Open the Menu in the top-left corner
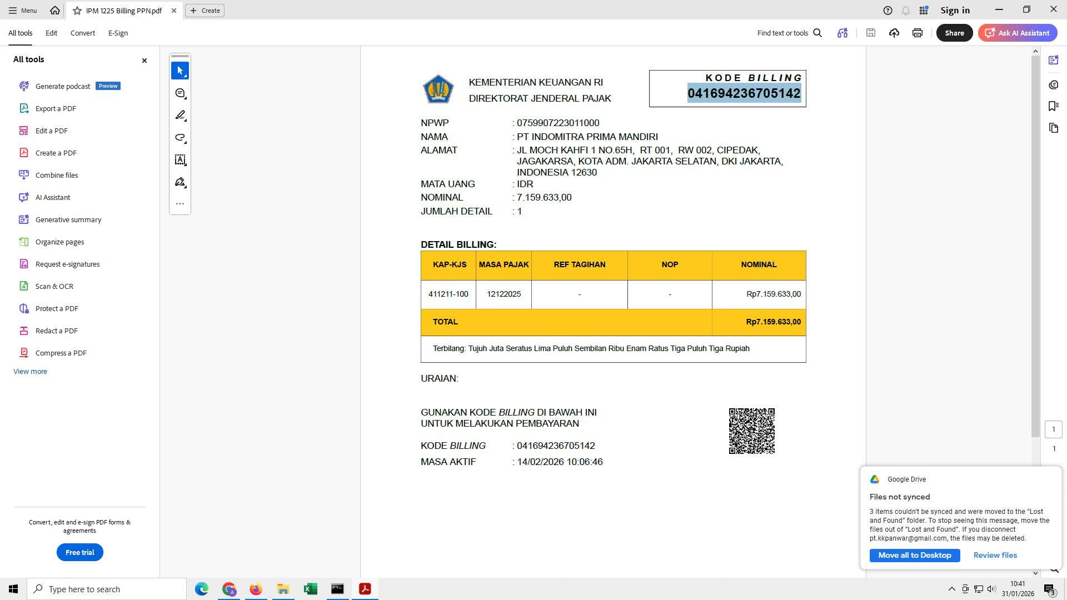1067x600 pixels. [22, 10]
